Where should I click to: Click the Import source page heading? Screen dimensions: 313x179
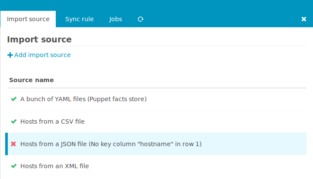[x=39, y=40]
